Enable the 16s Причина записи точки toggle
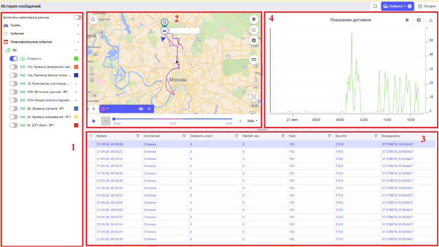 (x=13, y=75)
